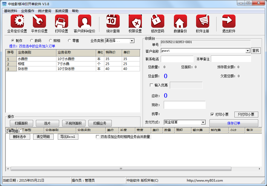Click the 单号 field
Image resolution: width=267 pixels, height=186 pixels.
click(206, 43)
